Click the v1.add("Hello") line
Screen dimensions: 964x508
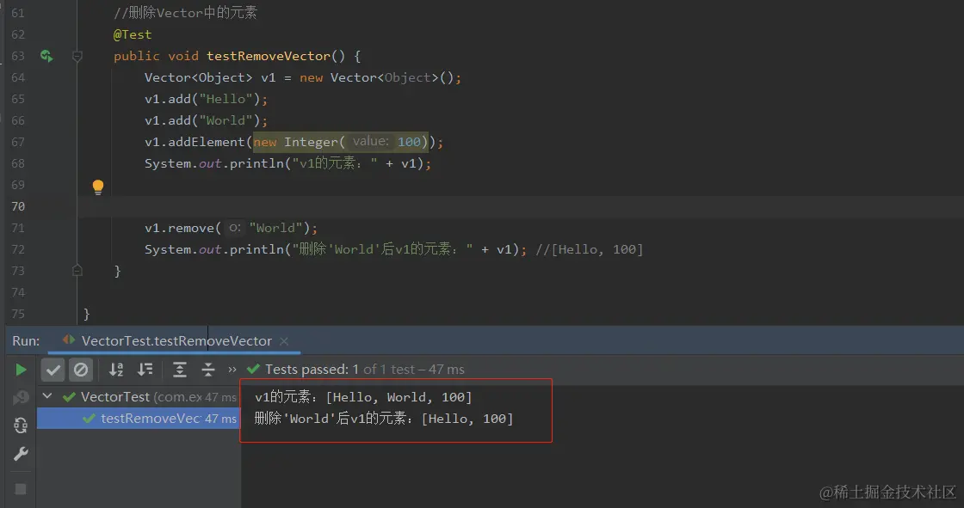(206, 99)
